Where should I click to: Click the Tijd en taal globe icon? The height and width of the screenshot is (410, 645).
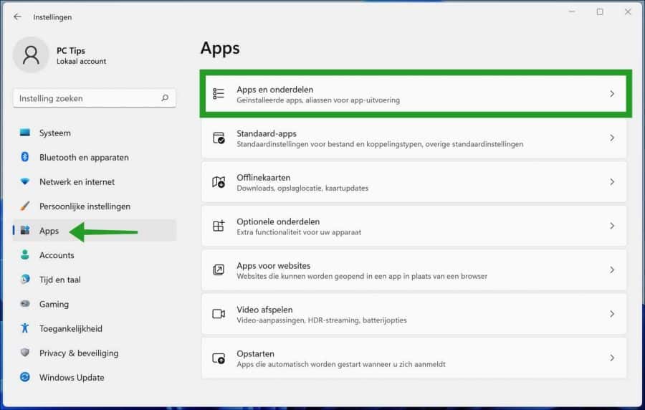(x=25, y=279)
